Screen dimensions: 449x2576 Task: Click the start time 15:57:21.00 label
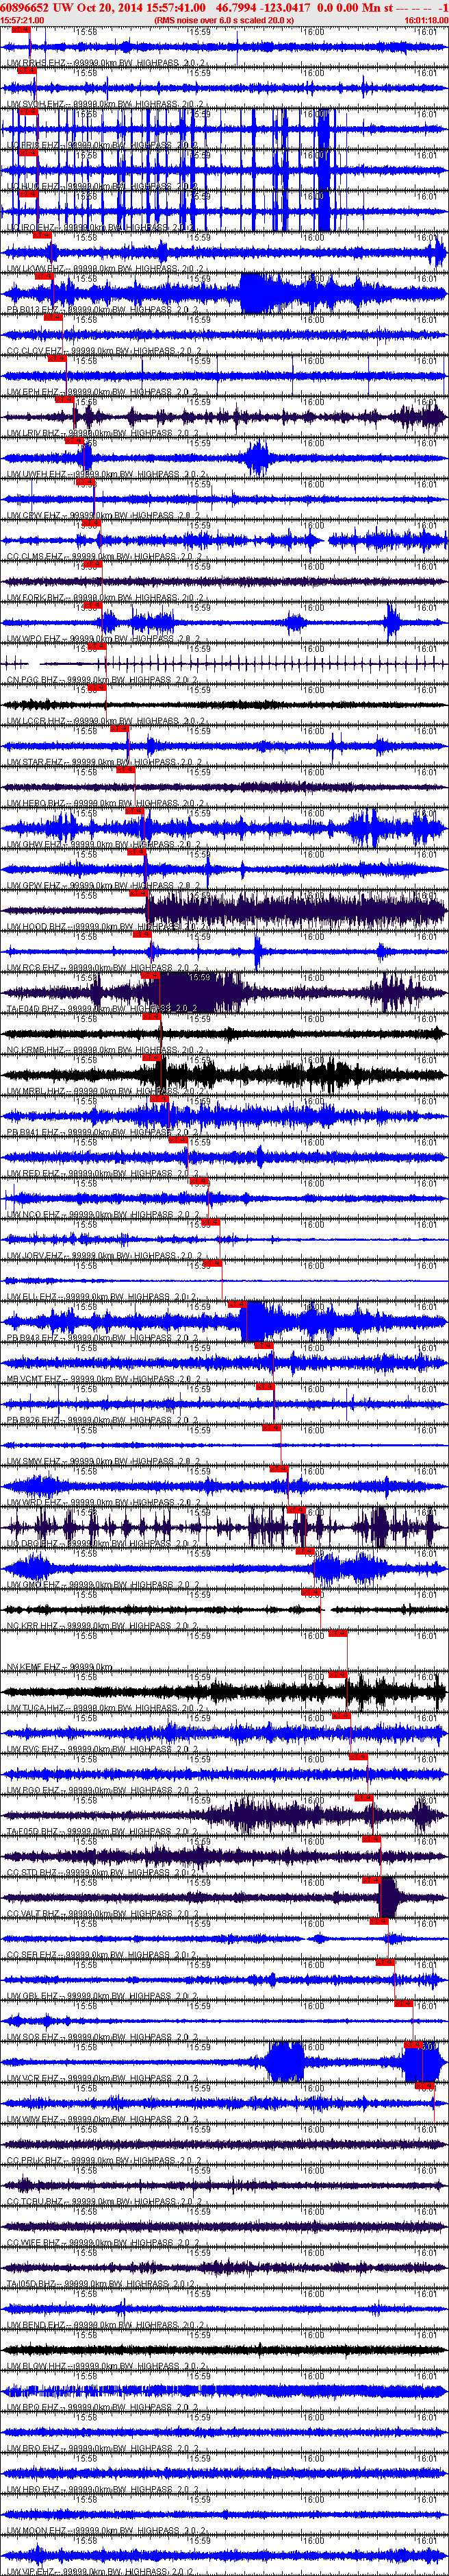click(22, 20)
